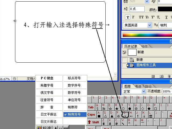The image size is (172, 129).
Task: Toggle Subscript text style
Action: pyautogui.click(x=158, y=17)
